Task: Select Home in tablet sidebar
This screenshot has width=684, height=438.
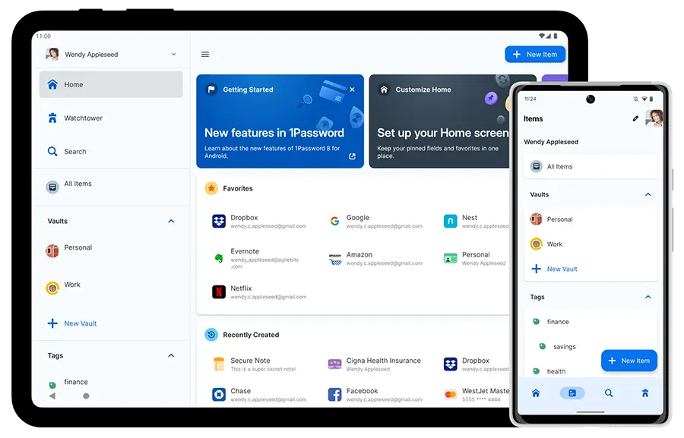Action: pyautogui.click(x=111, y=84)
